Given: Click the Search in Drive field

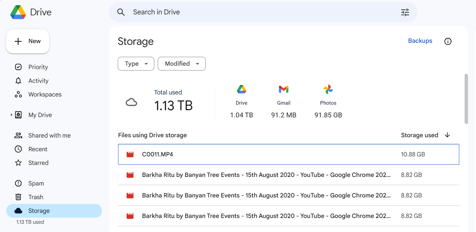Looking at the screenshot, I should [260, 12].
